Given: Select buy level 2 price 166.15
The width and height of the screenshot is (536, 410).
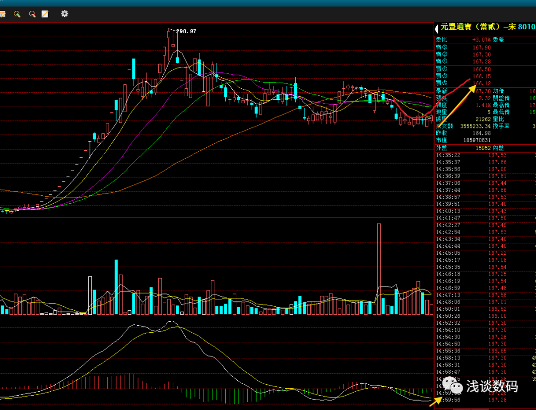Looking at the screenshot, I should pyautogui.click(x=481, y=76).
